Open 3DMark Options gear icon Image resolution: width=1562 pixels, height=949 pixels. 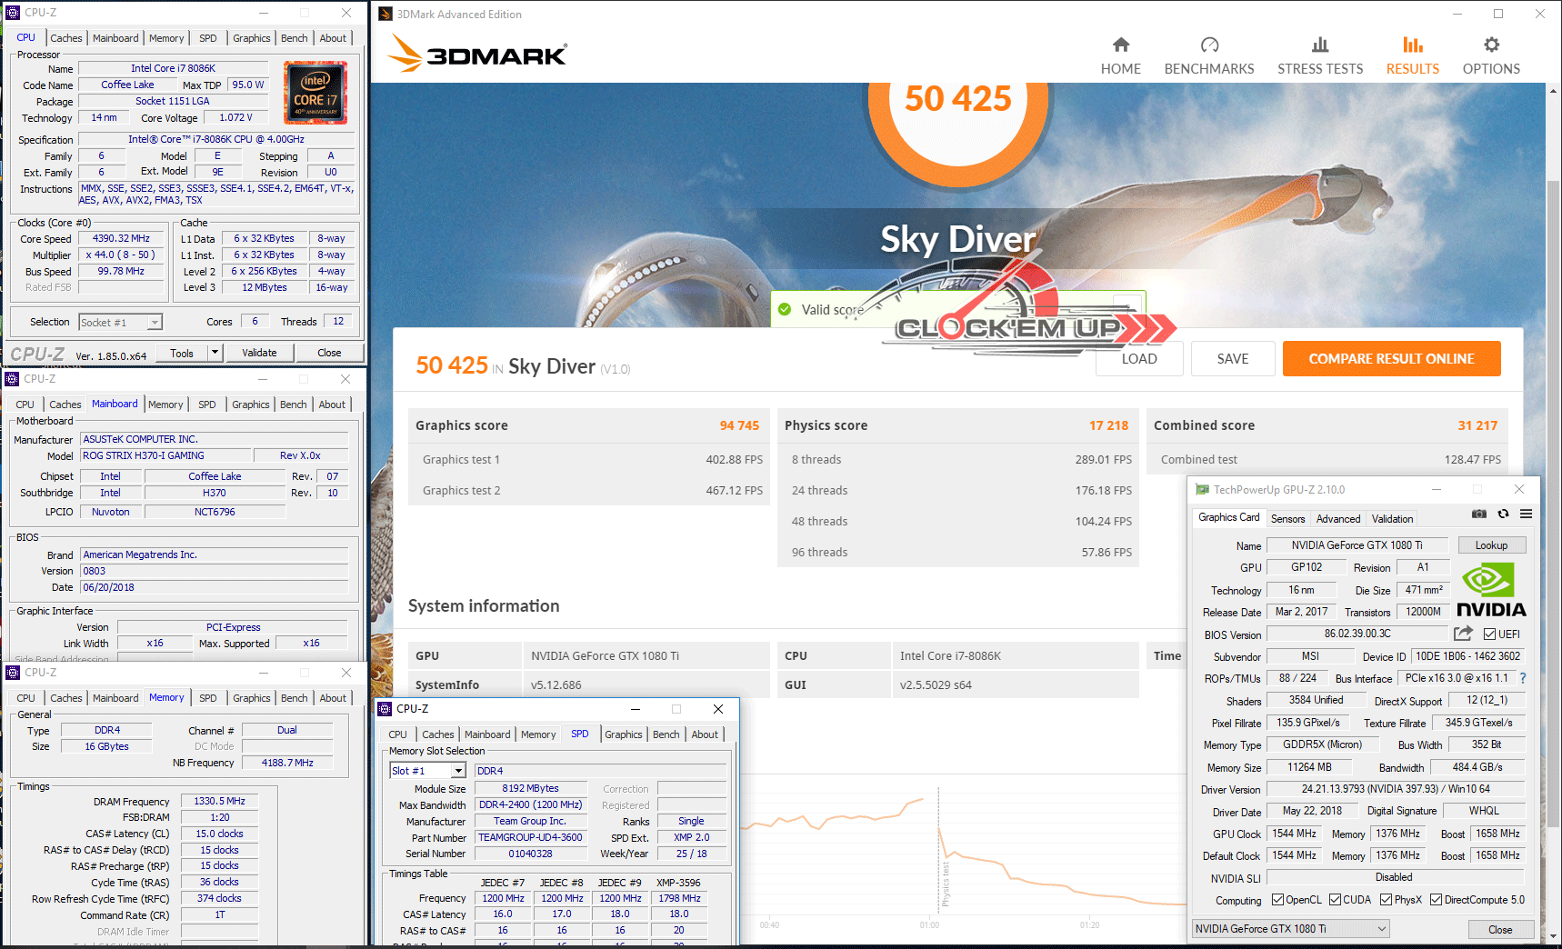[x=1491, y=45]
